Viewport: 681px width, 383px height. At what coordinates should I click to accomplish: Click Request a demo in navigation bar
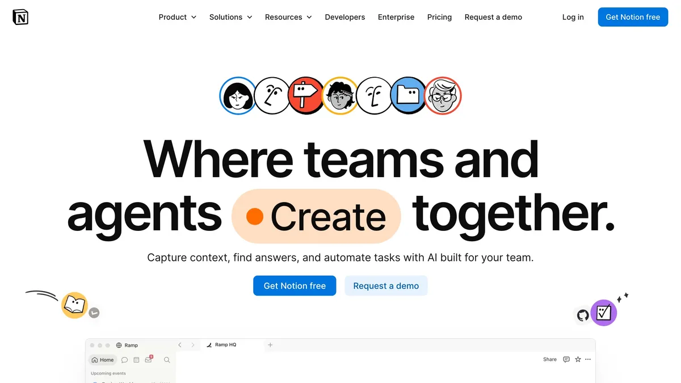pos(493,17)
